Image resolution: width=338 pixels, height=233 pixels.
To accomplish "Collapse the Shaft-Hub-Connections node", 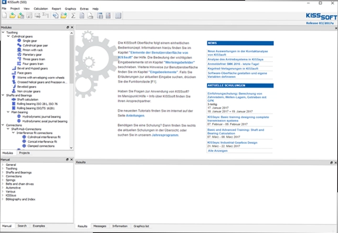I will [x=8, y=129].
